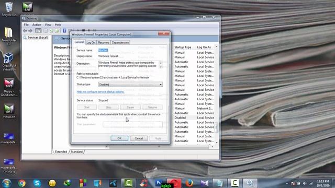Open Skype from the taskbar
The image size is (335, 188).
coord(37,183)
